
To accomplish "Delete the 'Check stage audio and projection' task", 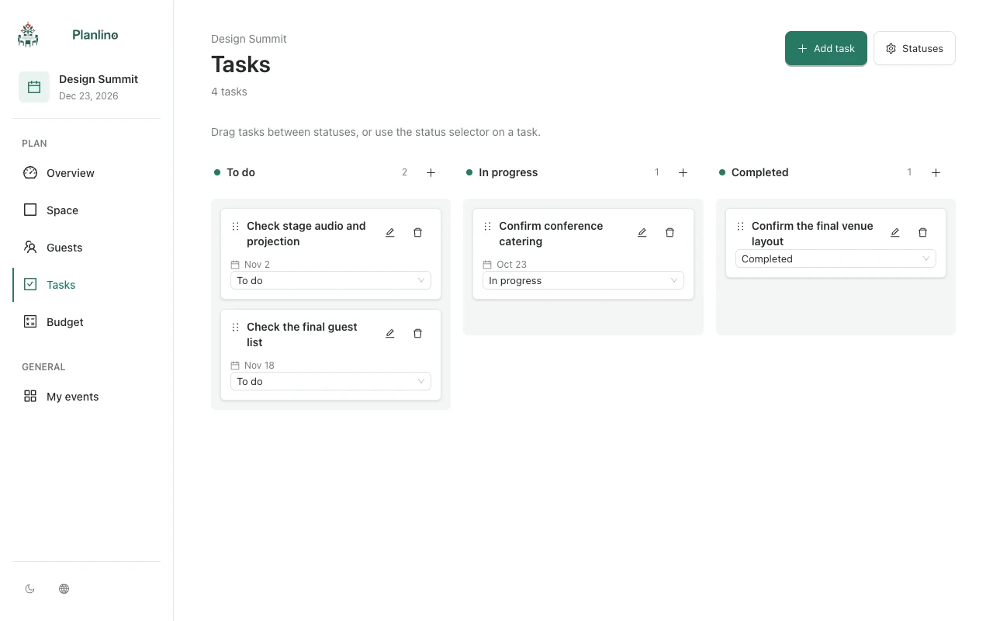I will pos(417,233).
